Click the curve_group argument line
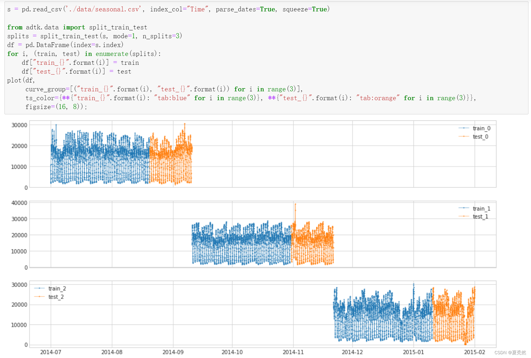The image size is (531, 358). point(164,89)
